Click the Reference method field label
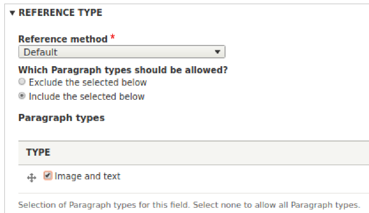 (63, 39)
